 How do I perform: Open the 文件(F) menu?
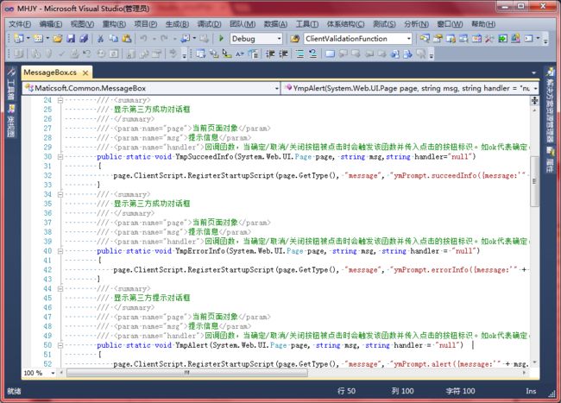point(20,24)
